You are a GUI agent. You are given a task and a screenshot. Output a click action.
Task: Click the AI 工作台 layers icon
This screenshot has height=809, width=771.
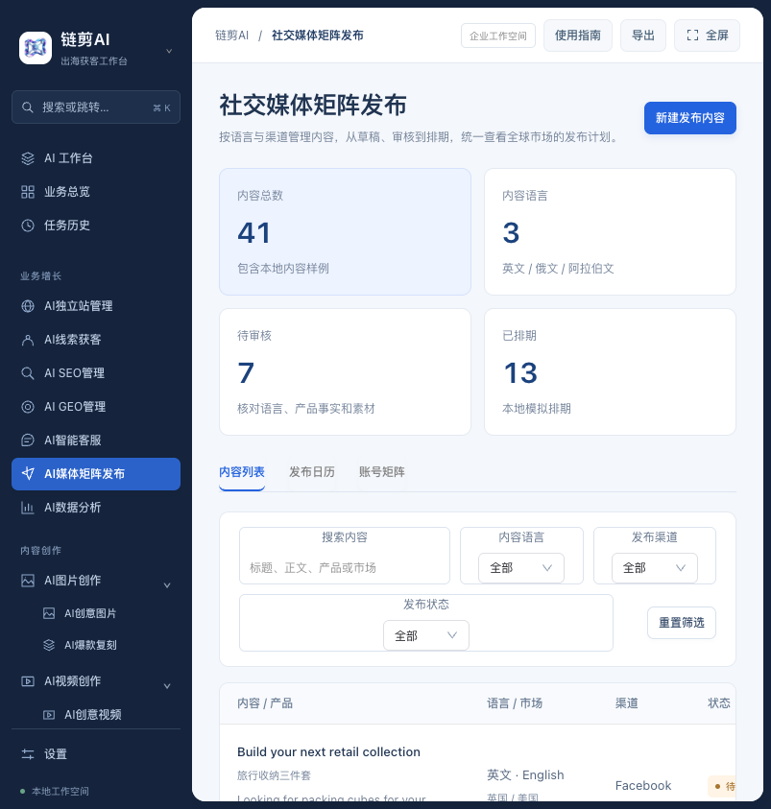(28, 158)
